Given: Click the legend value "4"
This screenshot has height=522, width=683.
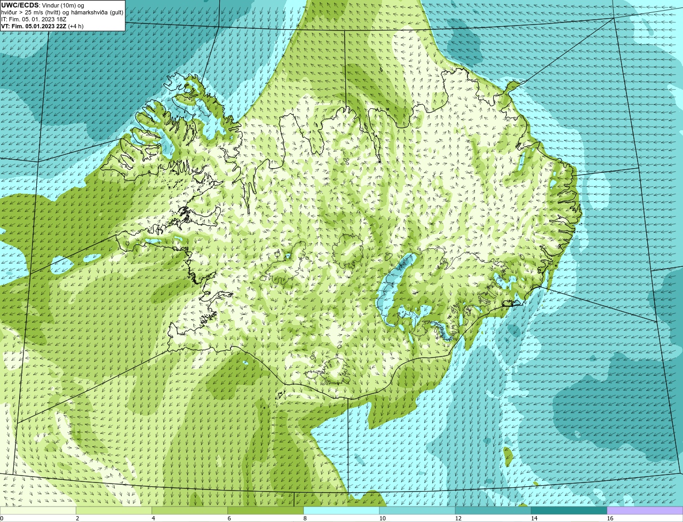Looking at the screenshot, I should click(x=153, y=518).
